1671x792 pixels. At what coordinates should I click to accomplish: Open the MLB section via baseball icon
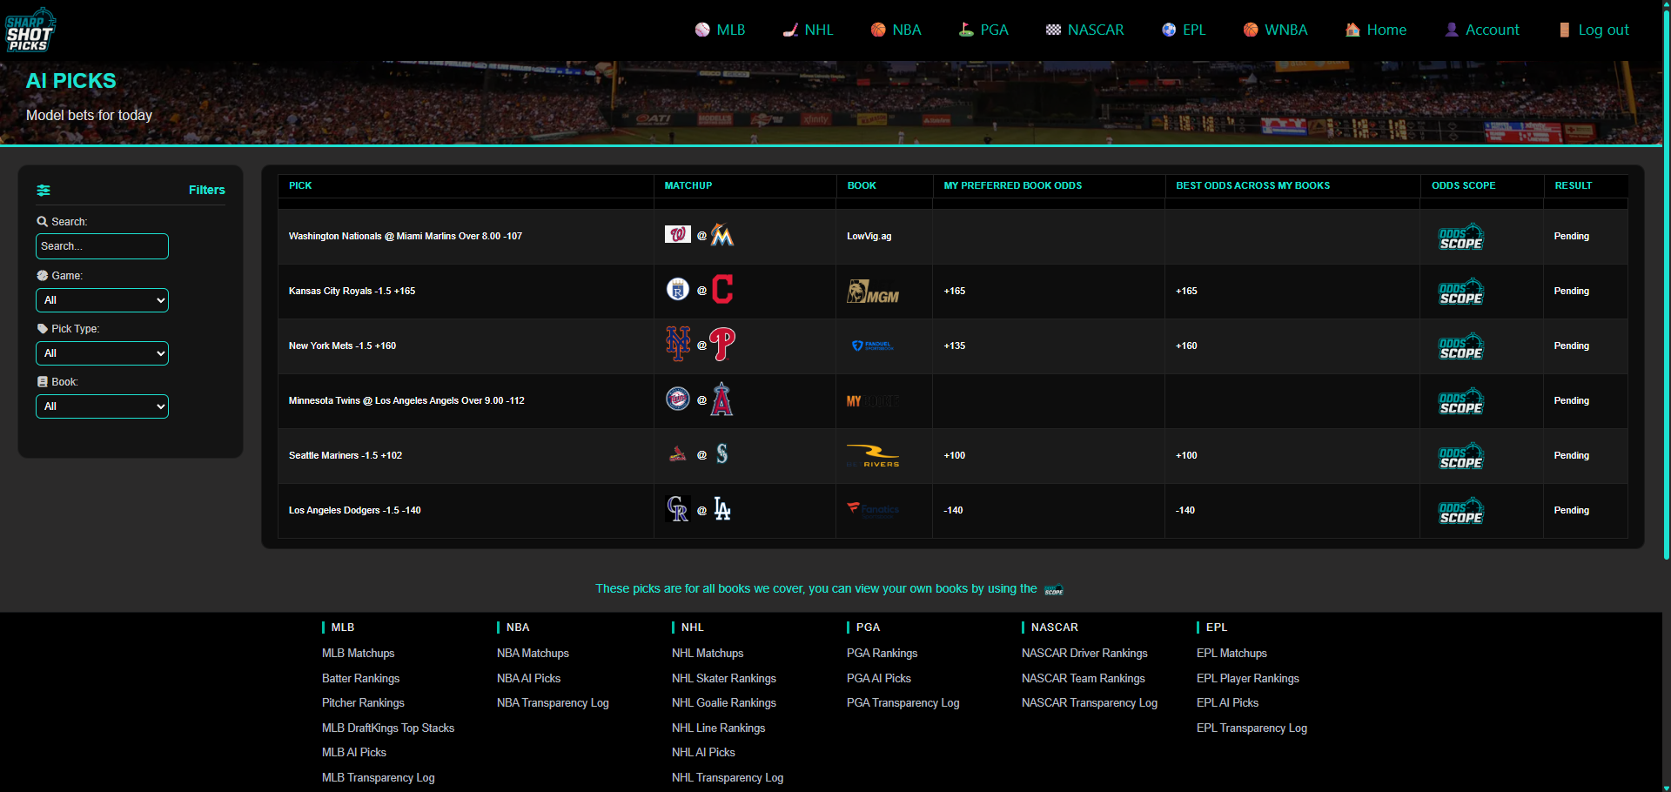tap(701, 29)
